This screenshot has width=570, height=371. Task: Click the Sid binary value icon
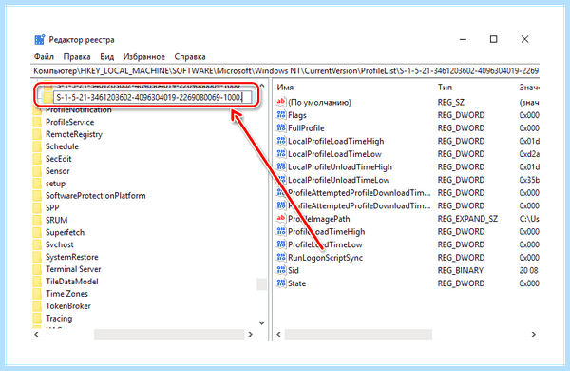pos(281,270)
